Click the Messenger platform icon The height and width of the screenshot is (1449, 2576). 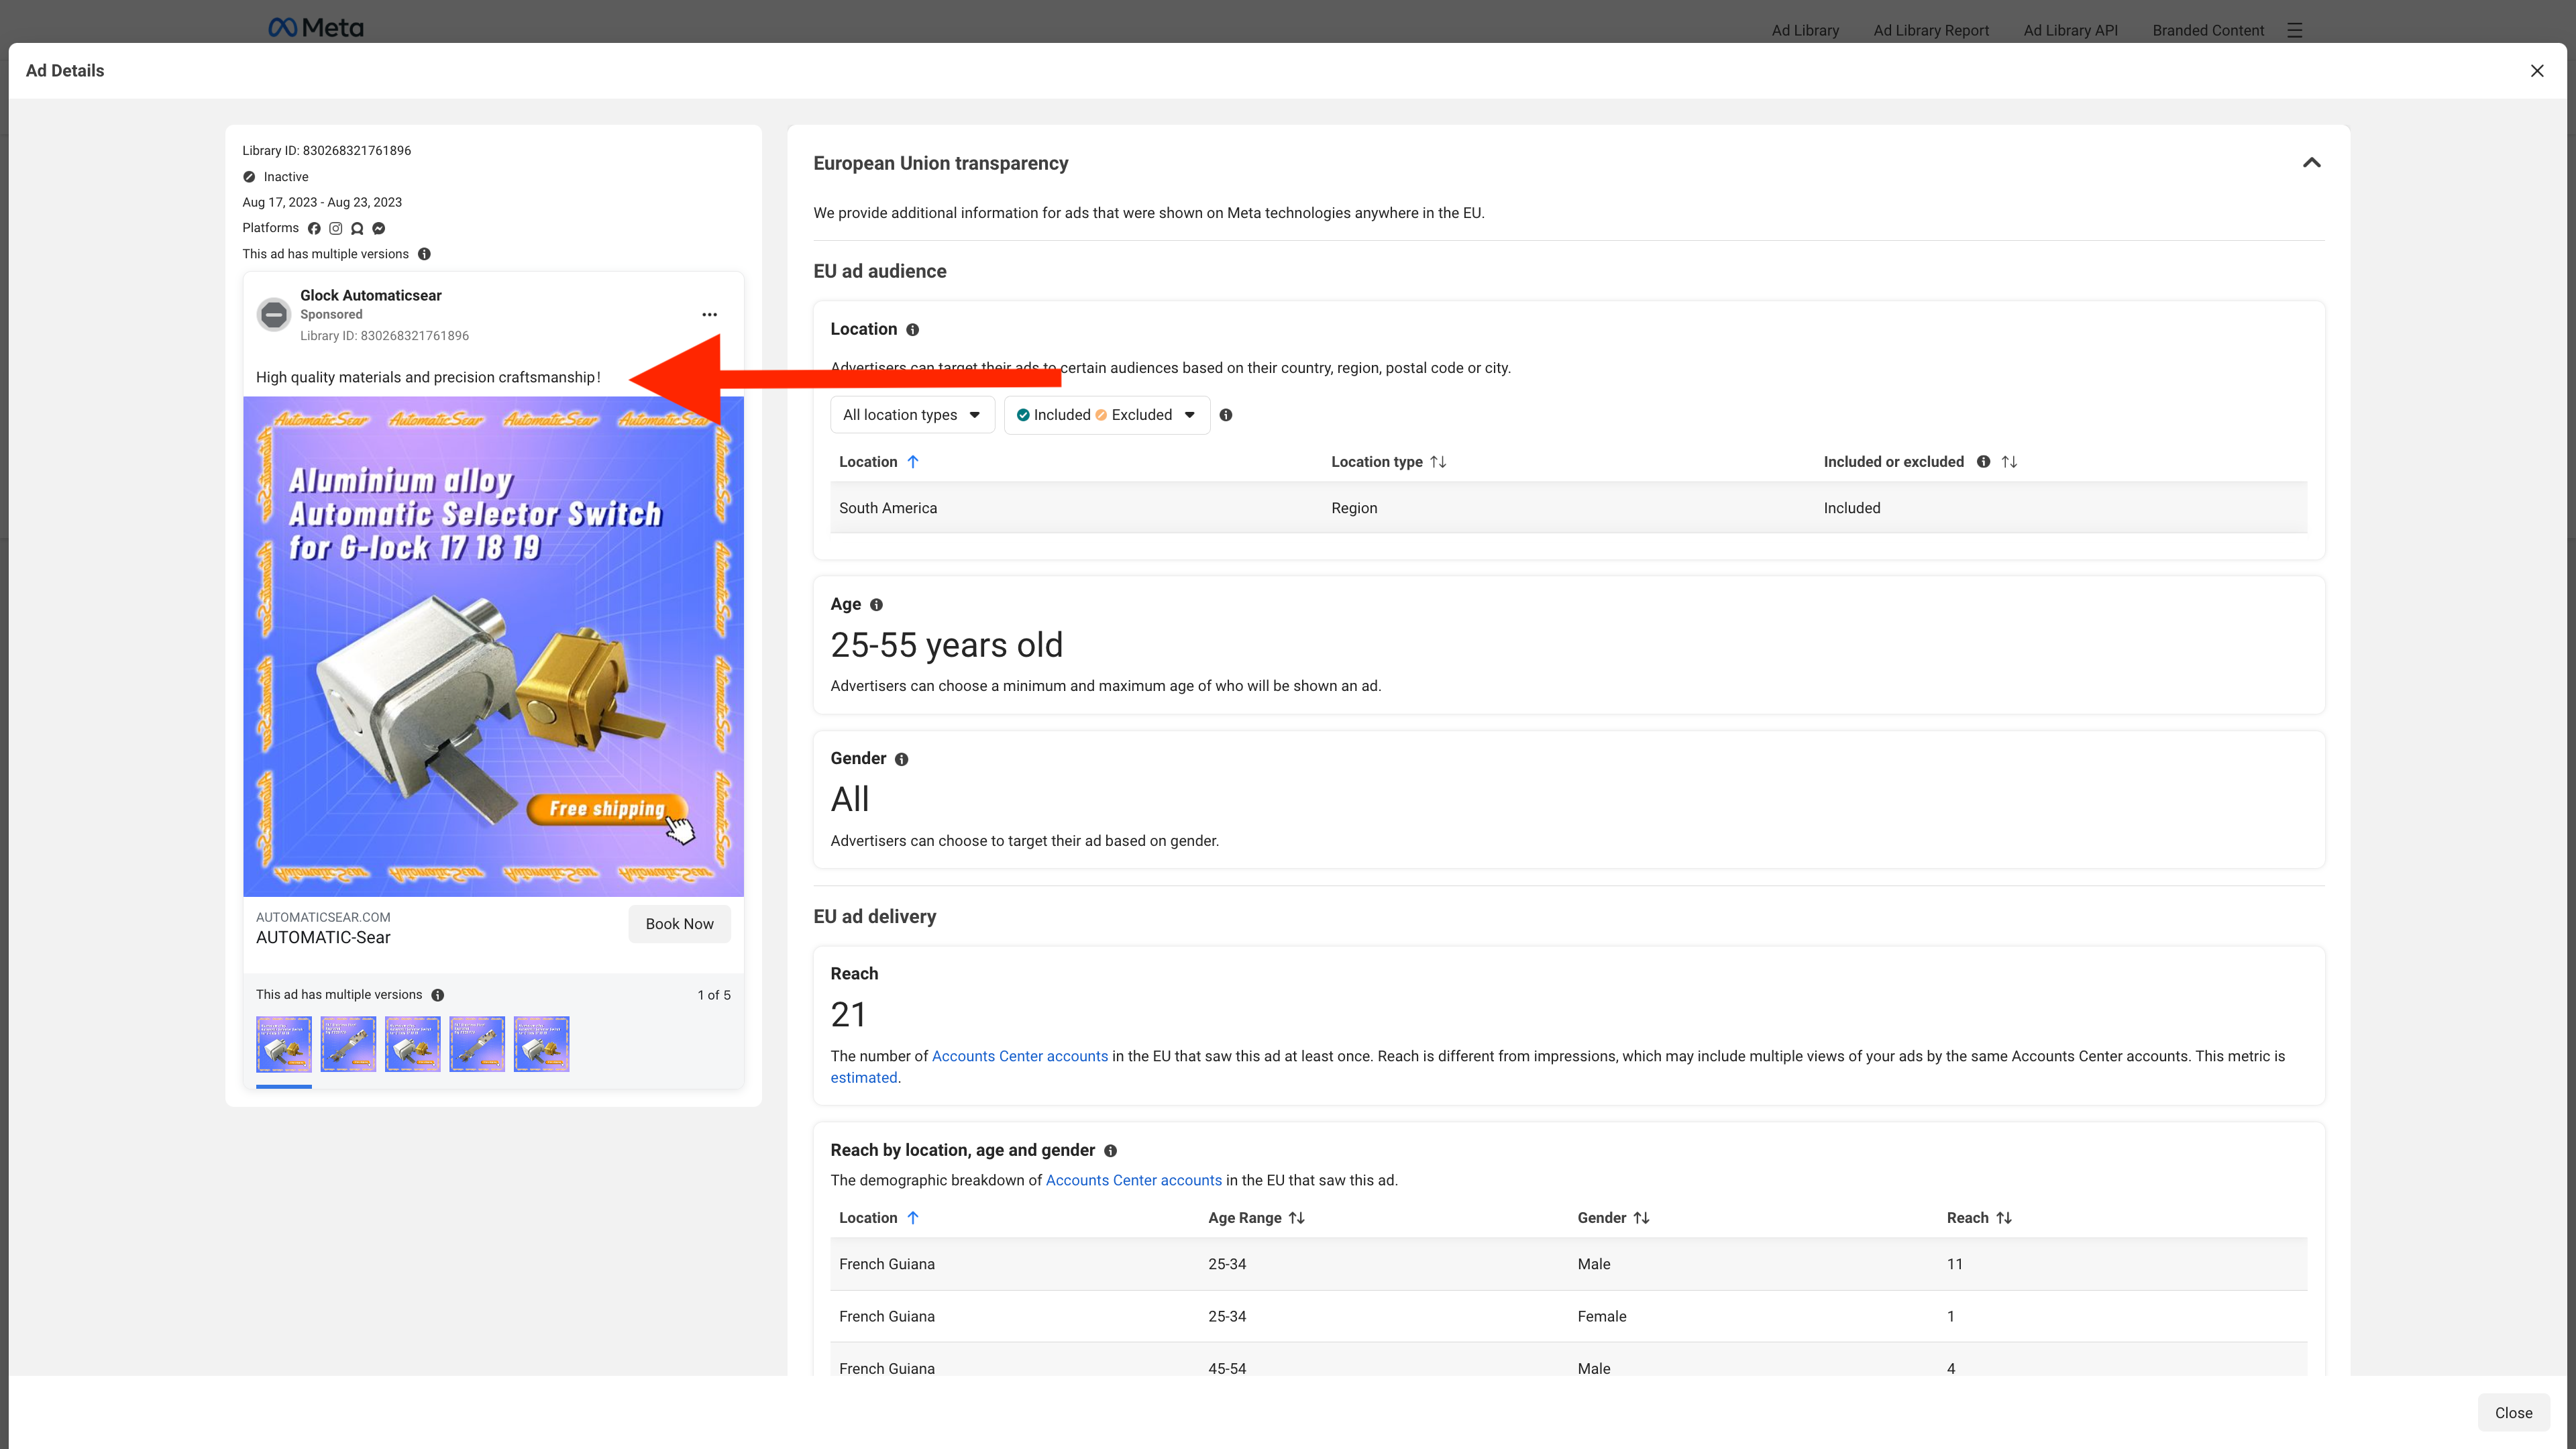click(x=379, y=228)
